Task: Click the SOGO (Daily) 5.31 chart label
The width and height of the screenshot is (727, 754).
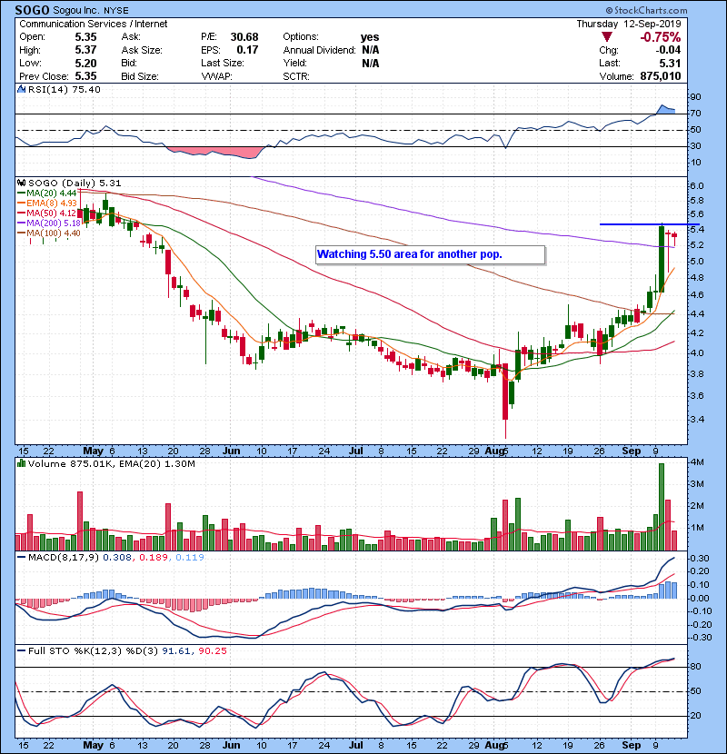Action: (x=75, y=184)
